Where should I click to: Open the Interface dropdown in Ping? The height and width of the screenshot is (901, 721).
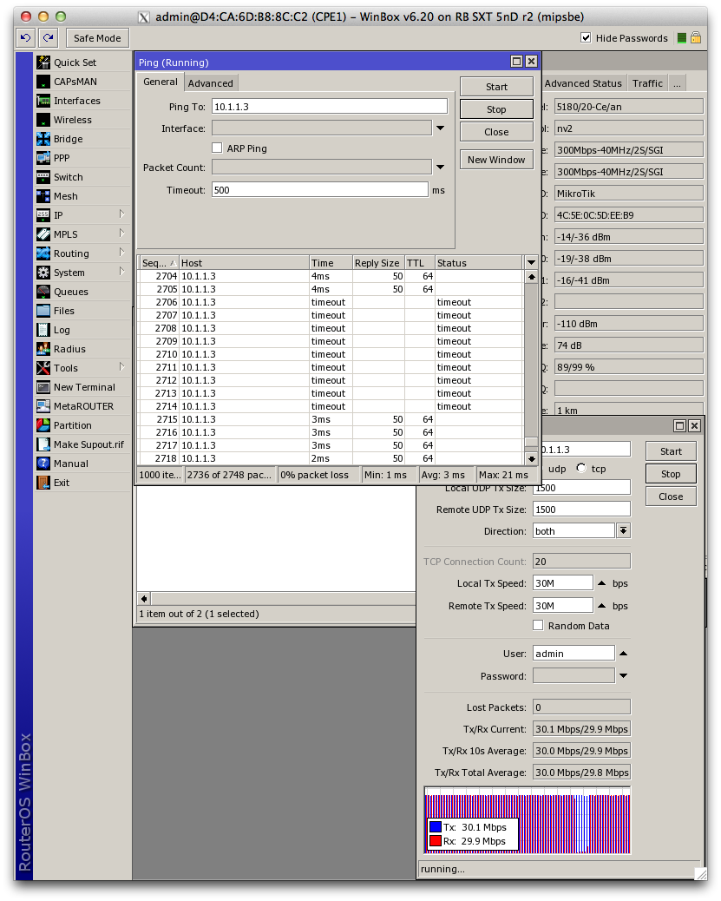pos(440,127)
